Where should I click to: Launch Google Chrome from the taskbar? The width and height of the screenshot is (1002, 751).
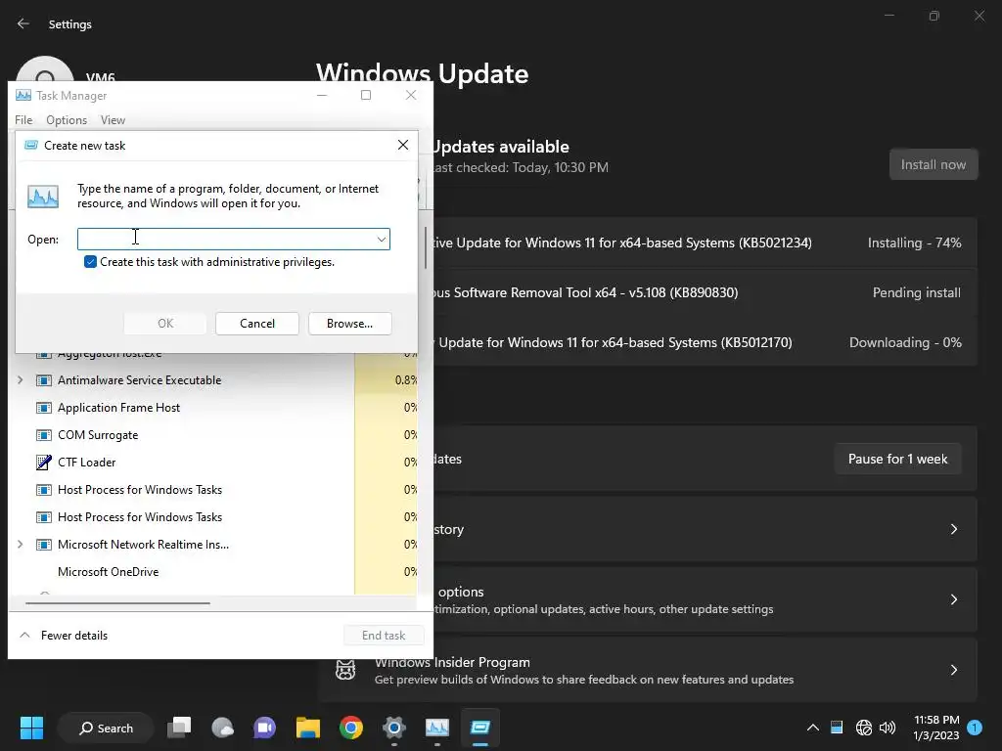pyautogui.click(x=351, y=728)
